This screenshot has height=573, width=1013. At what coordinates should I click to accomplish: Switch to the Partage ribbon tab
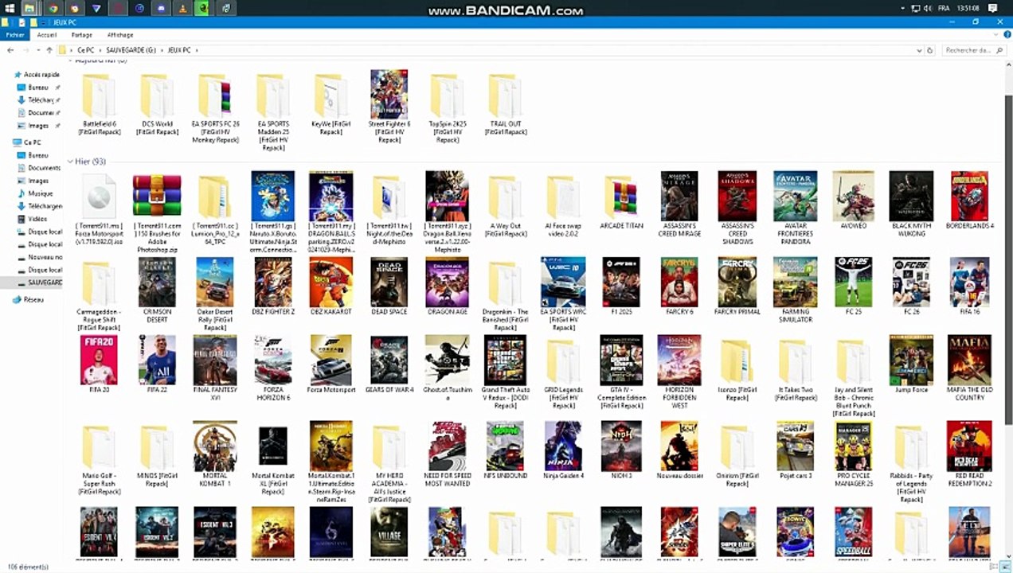[x=82, y=35]
